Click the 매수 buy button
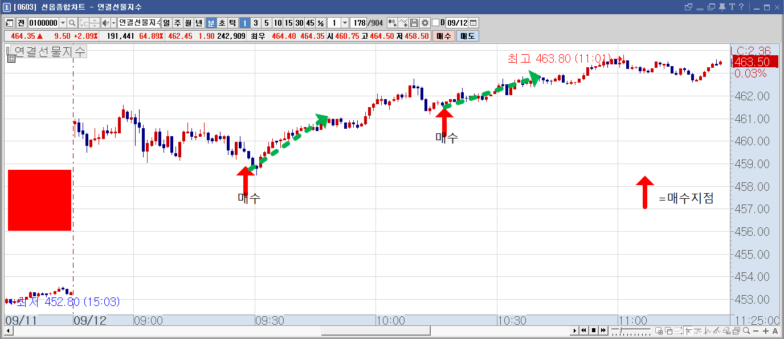The width and height of the screenshot is (784, 339). point(444,36)
